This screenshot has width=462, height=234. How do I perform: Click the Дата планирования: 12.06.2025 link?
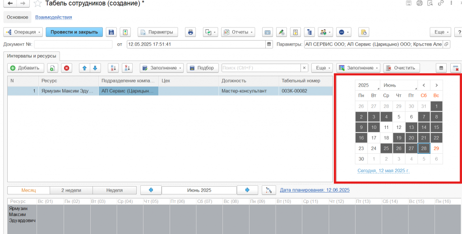point(314,190)
